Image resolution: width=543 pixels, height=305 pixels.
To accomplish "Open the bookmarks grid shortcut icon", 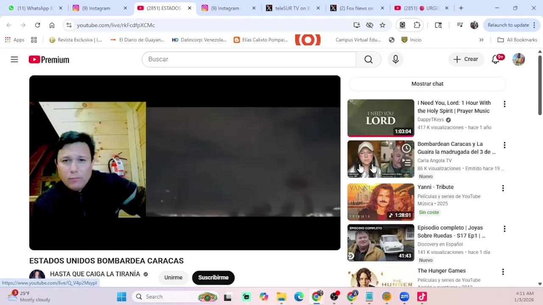I will (34, 40).
